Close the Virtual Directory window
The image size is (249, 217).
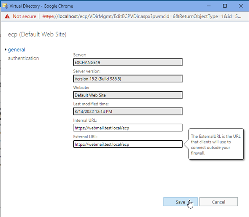click(241, 6)
